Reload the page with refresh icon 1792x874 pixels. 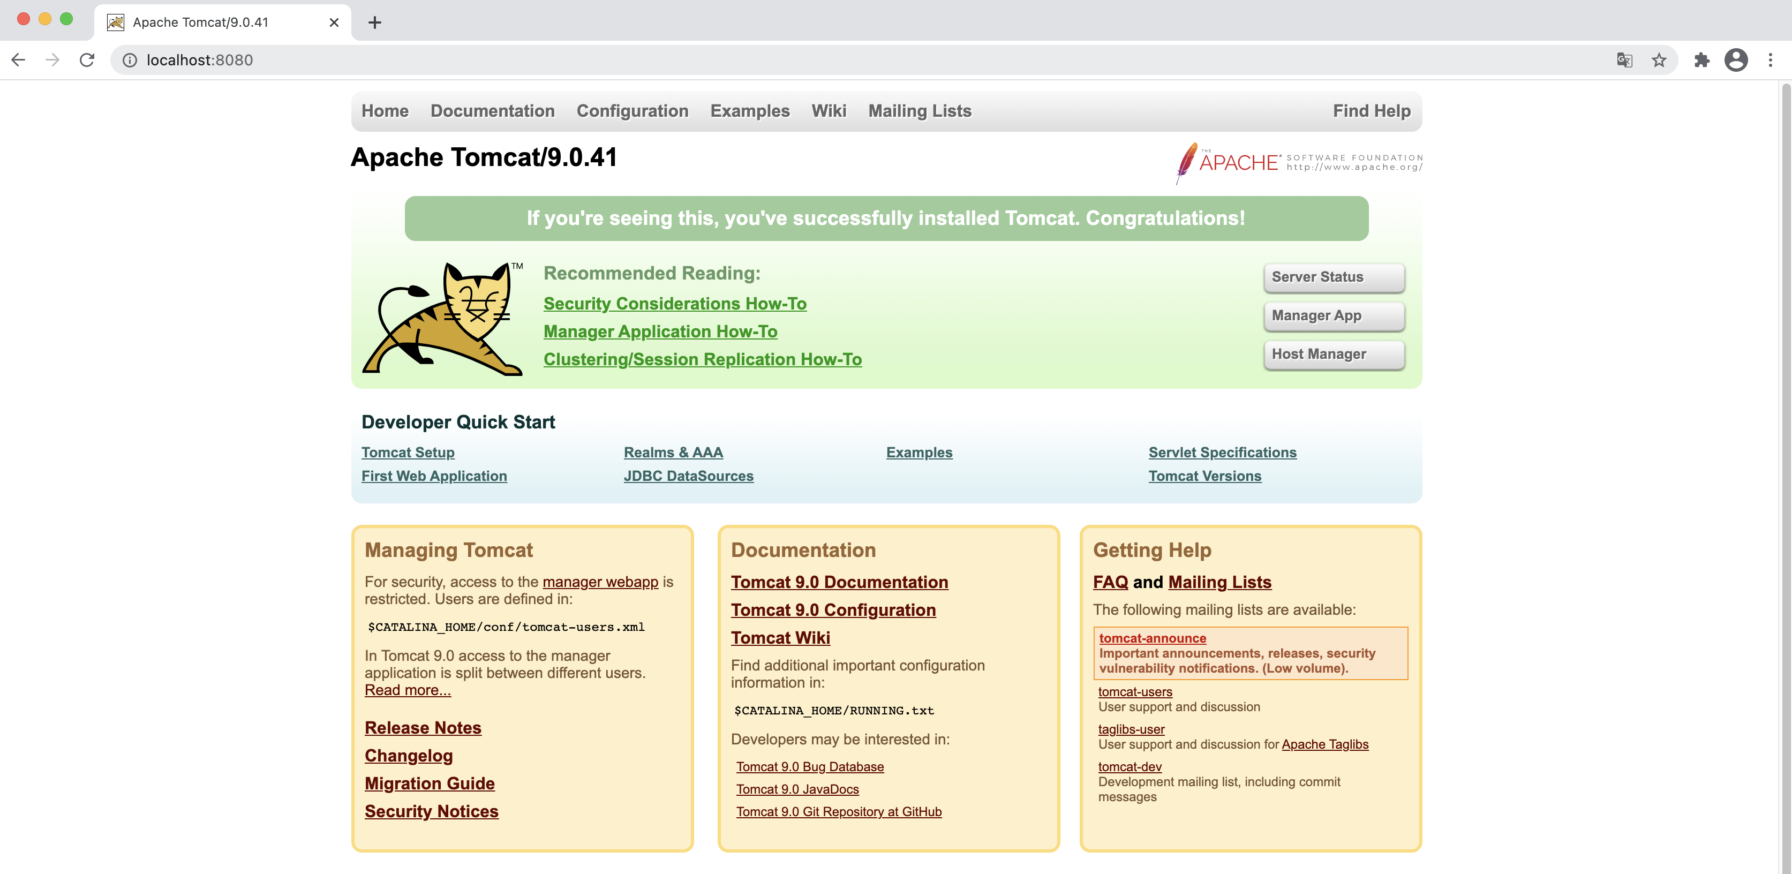(x=87, y=60)
